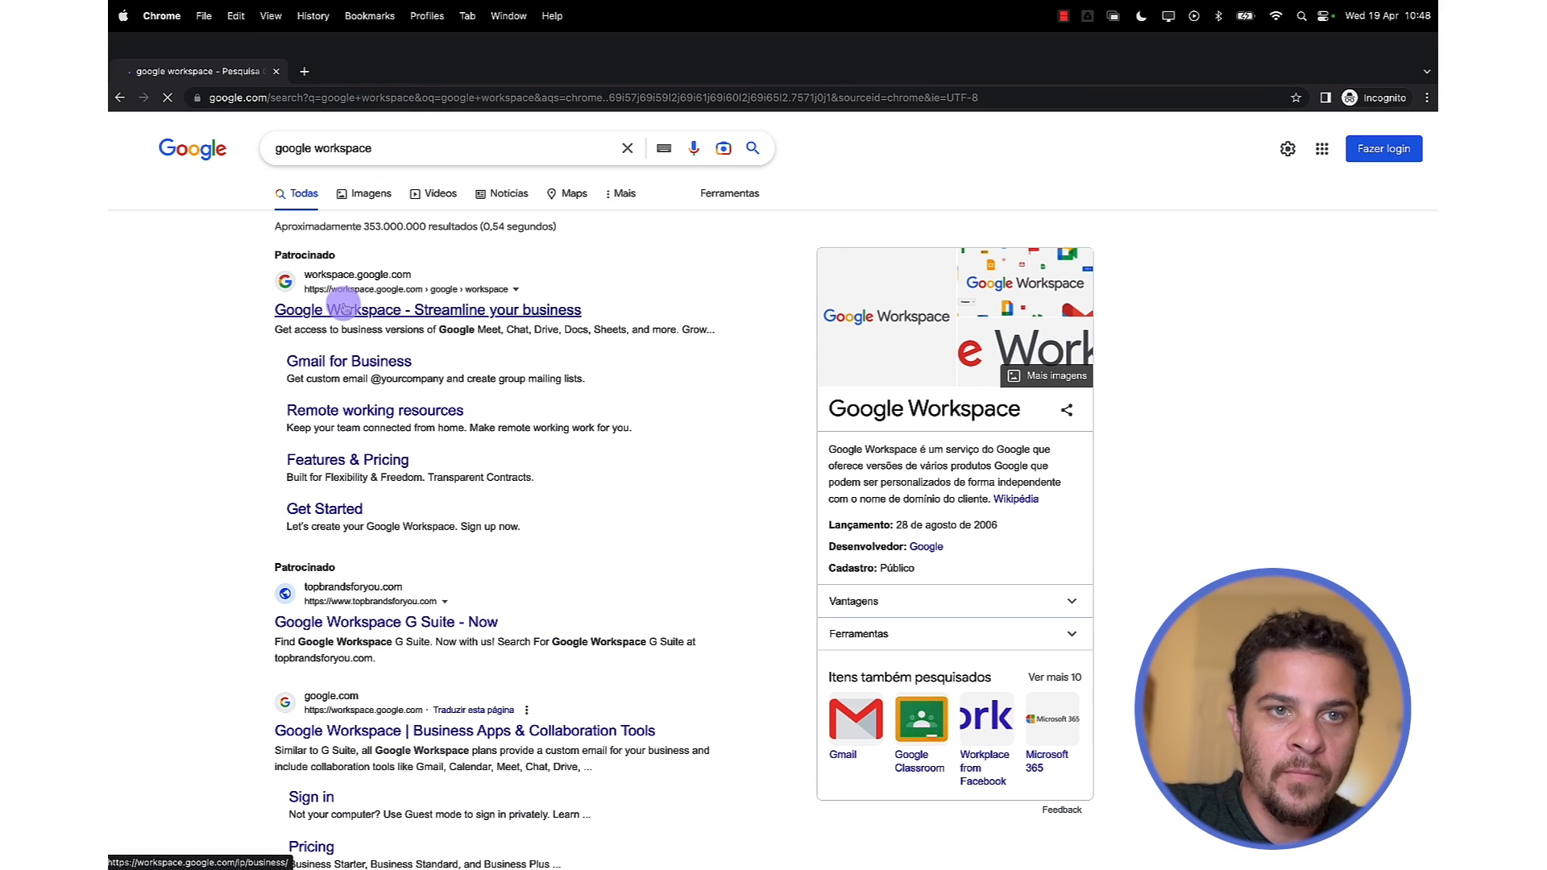The image size is (1547, 870).
Task: Switch to the Imagens tab
Action: tap(364, 193)
